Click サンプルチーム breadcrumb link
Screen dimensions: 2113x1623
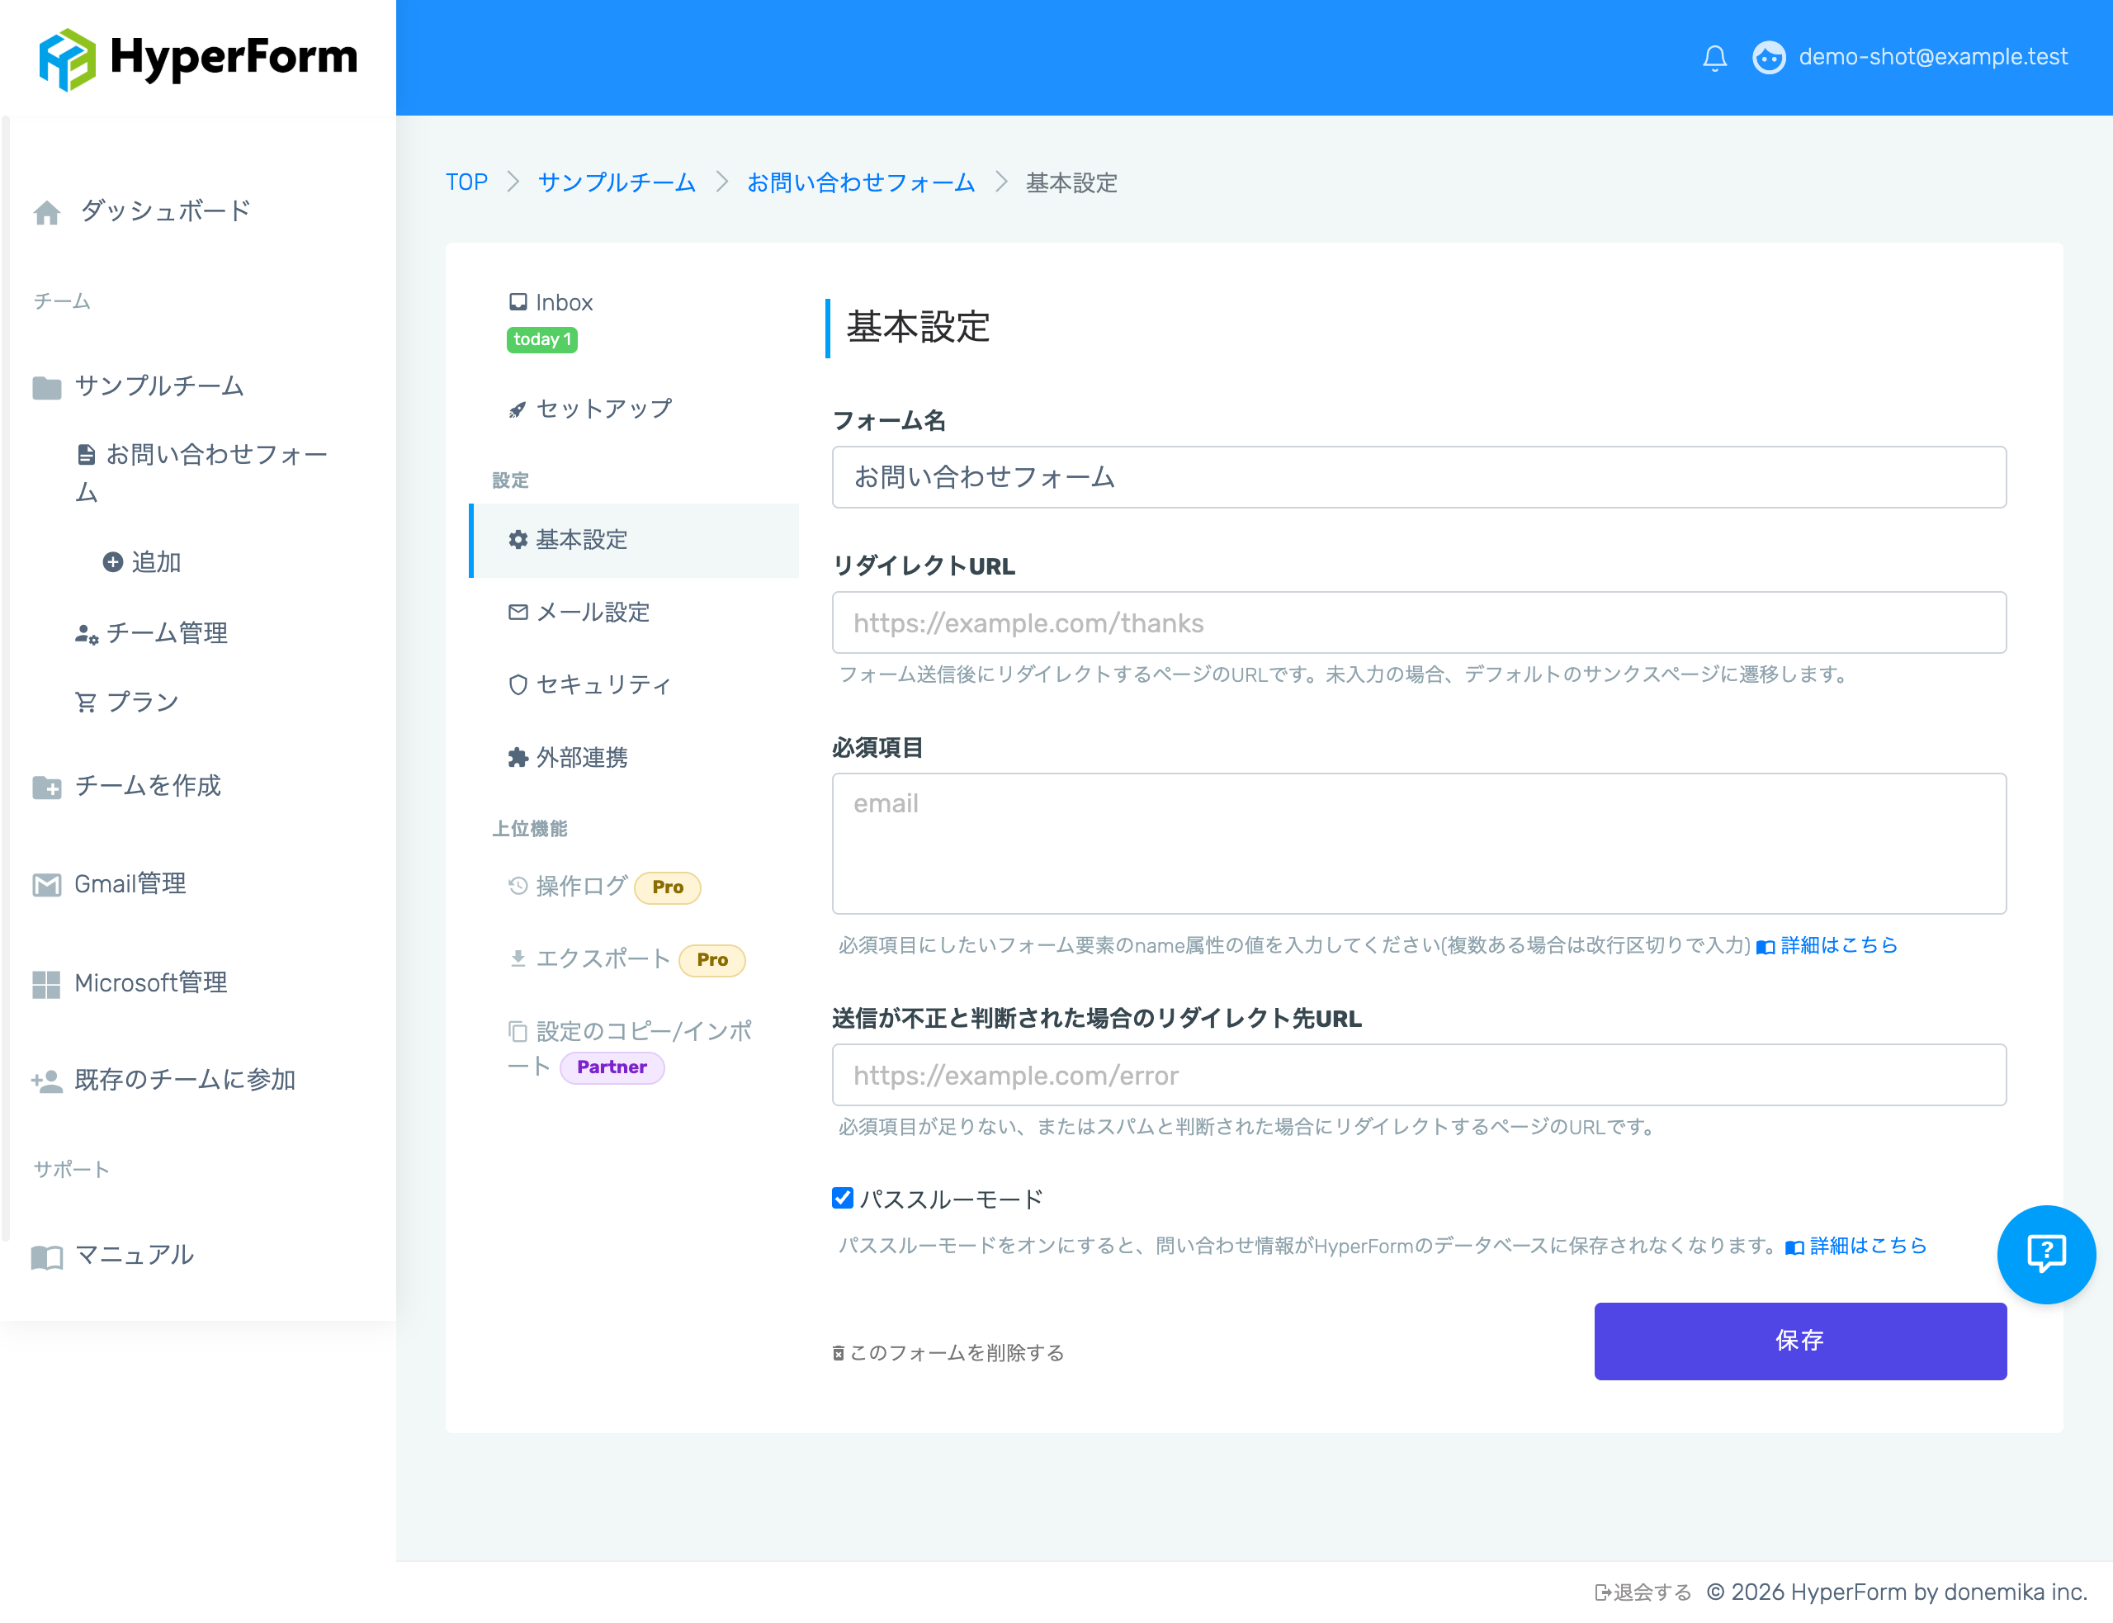tap(616, 182)
